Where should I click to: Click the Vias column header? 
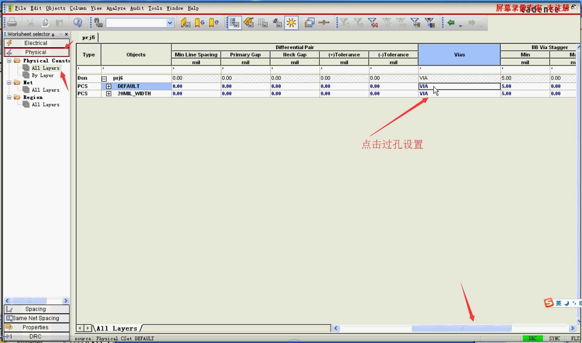pyautogui.click(x=459, y=55)
